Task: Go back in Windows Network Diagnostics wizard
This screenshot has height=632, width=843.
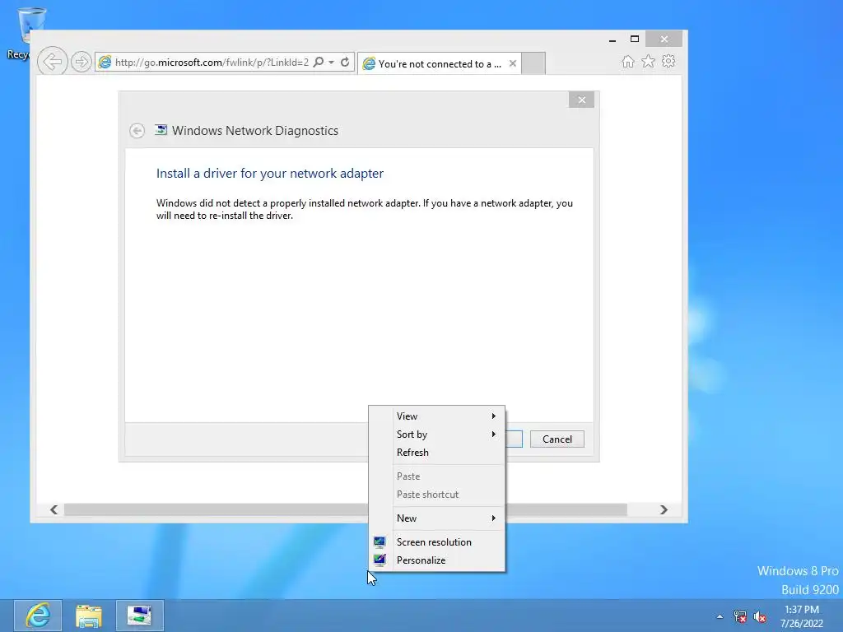Action: (x=137, y=131)
